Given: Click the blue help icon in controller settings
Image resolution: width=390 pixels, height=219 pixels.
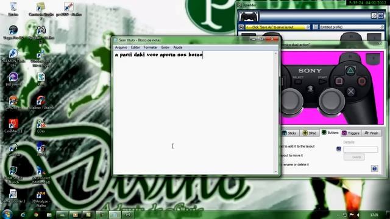Looking at the screenshot, I should pos(375,169).
